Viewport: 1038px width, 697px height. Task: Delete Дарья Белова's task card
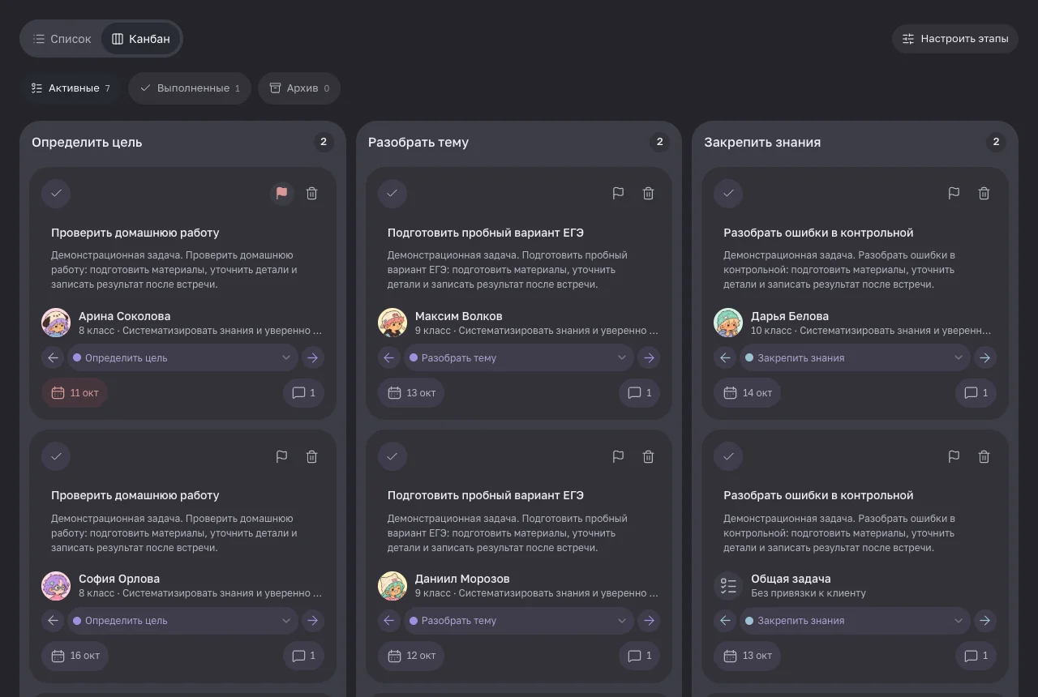pos(984,194)
